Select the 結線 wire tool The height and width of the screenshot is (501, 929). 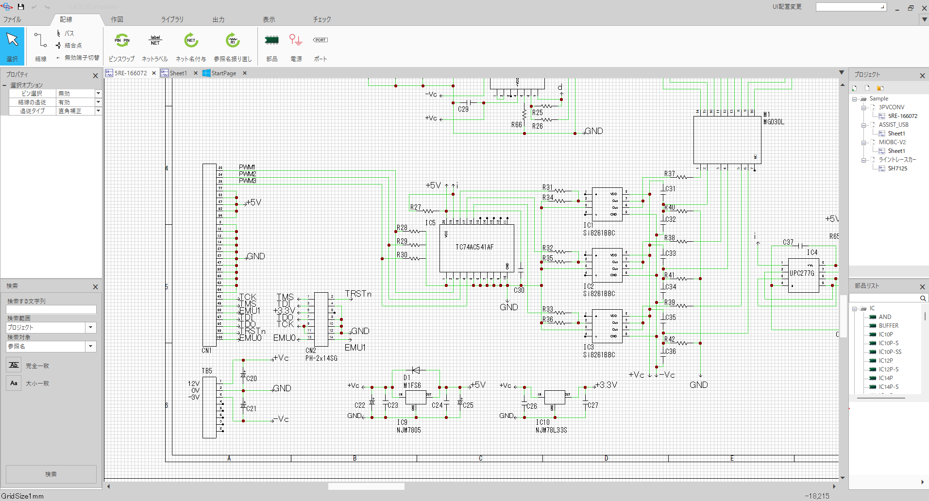click(40, 46)
